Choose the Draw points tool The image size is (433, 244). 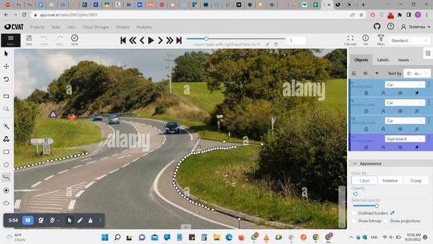pos(6,190)
